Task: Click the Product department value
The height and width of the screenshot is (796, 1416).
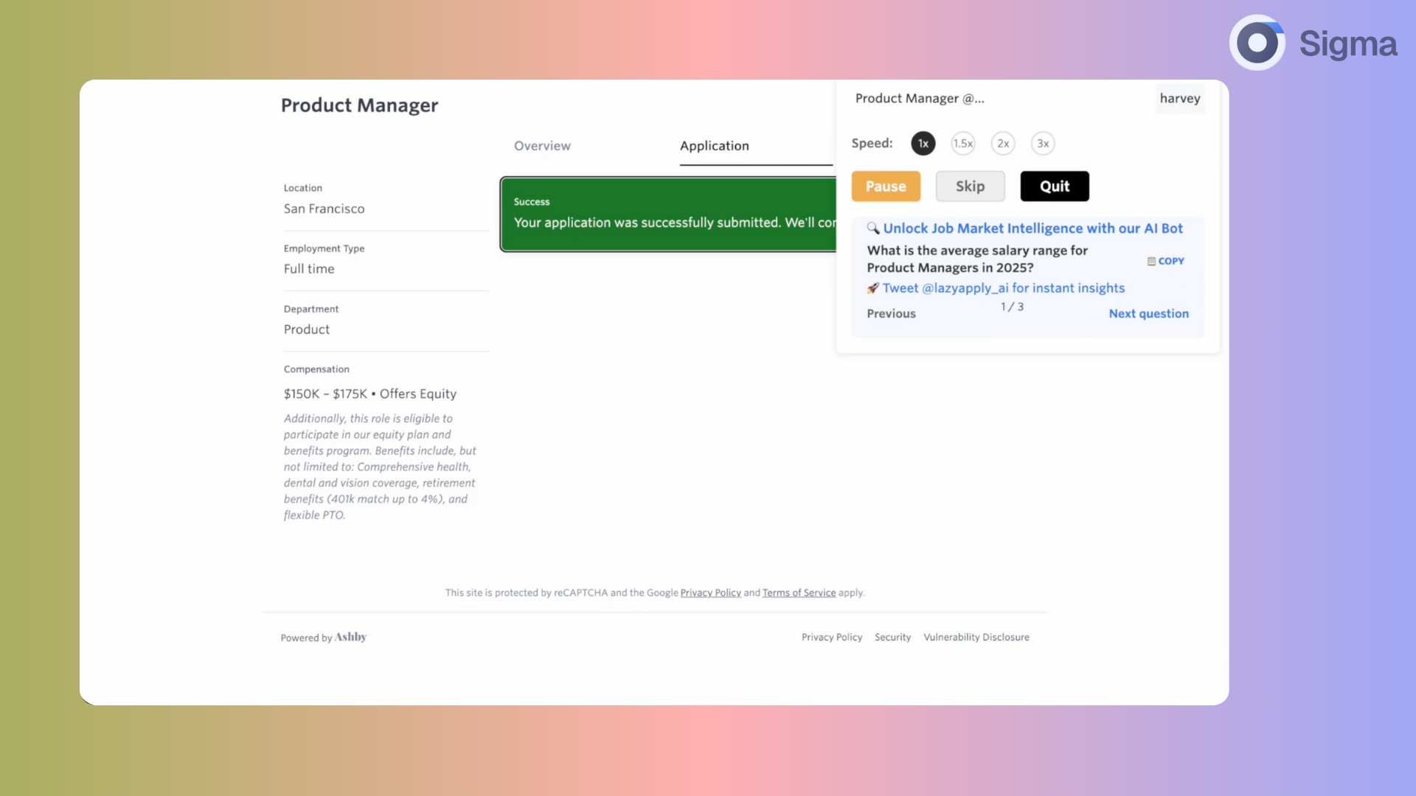Action: click(307, 329)
